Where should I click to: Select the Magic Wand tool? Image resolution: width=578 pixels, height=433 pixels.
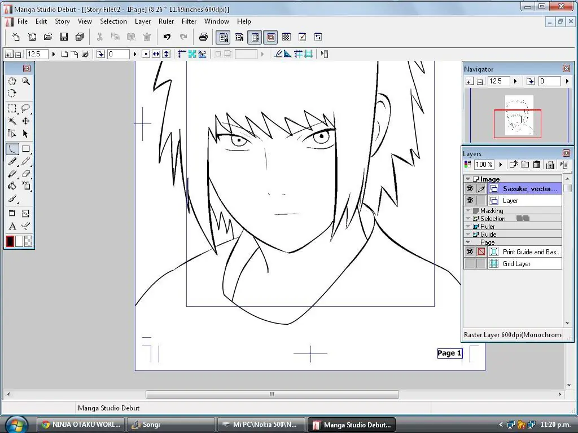(x=12, y=121)
